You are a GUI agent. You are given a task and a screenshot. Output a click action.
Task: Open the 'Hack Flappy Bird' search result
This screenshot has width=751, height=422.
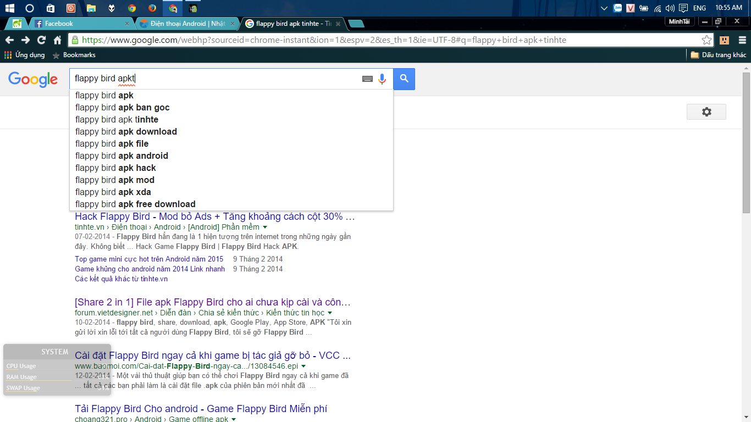pyautogui.click(x=214, y=216)
